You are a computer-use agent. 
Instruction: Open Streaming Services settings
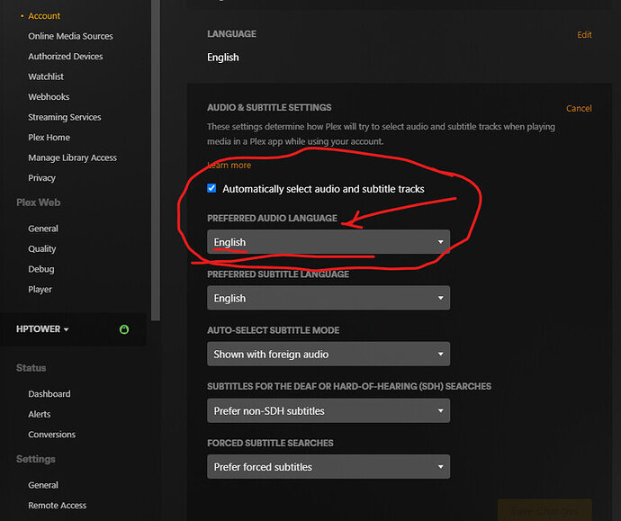[65, 117]
